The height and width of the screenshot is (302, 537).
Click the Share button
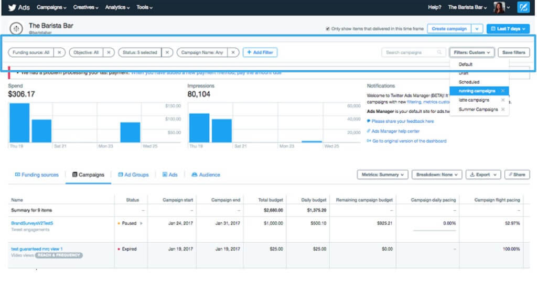[517, 175]
